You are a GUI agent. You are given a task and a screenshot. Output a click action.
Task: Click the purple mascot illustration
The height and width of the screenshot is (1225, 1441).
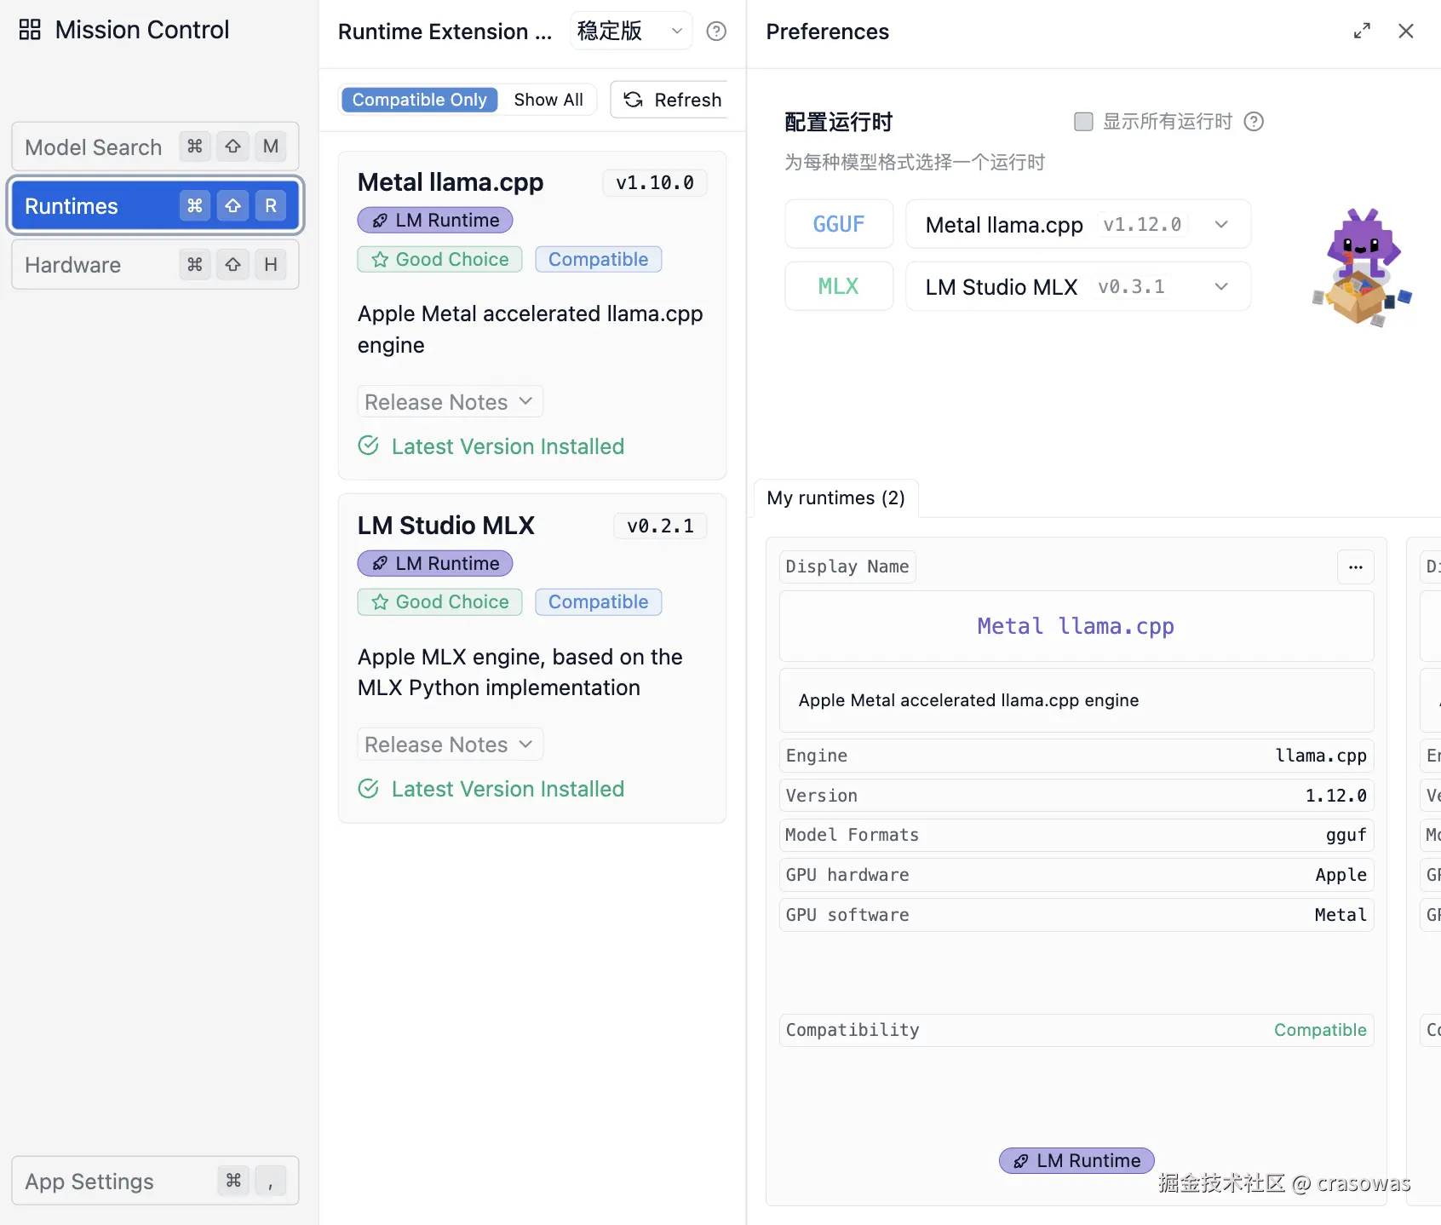1361,267
